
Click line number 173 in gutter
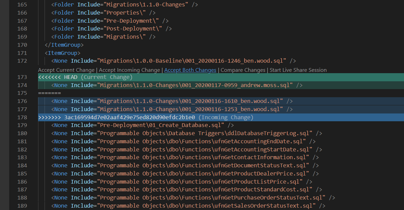pos(22,77)
